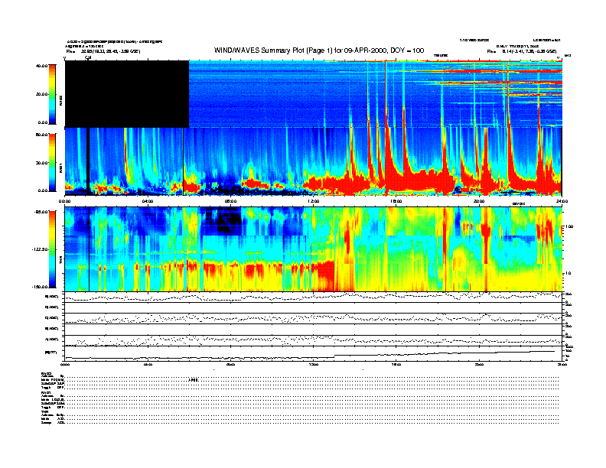This screenshot has width=606, height=468.
Task: Click the 40.00 label on top colorbar
Action: pyautogui.click(x=42, y=66)
